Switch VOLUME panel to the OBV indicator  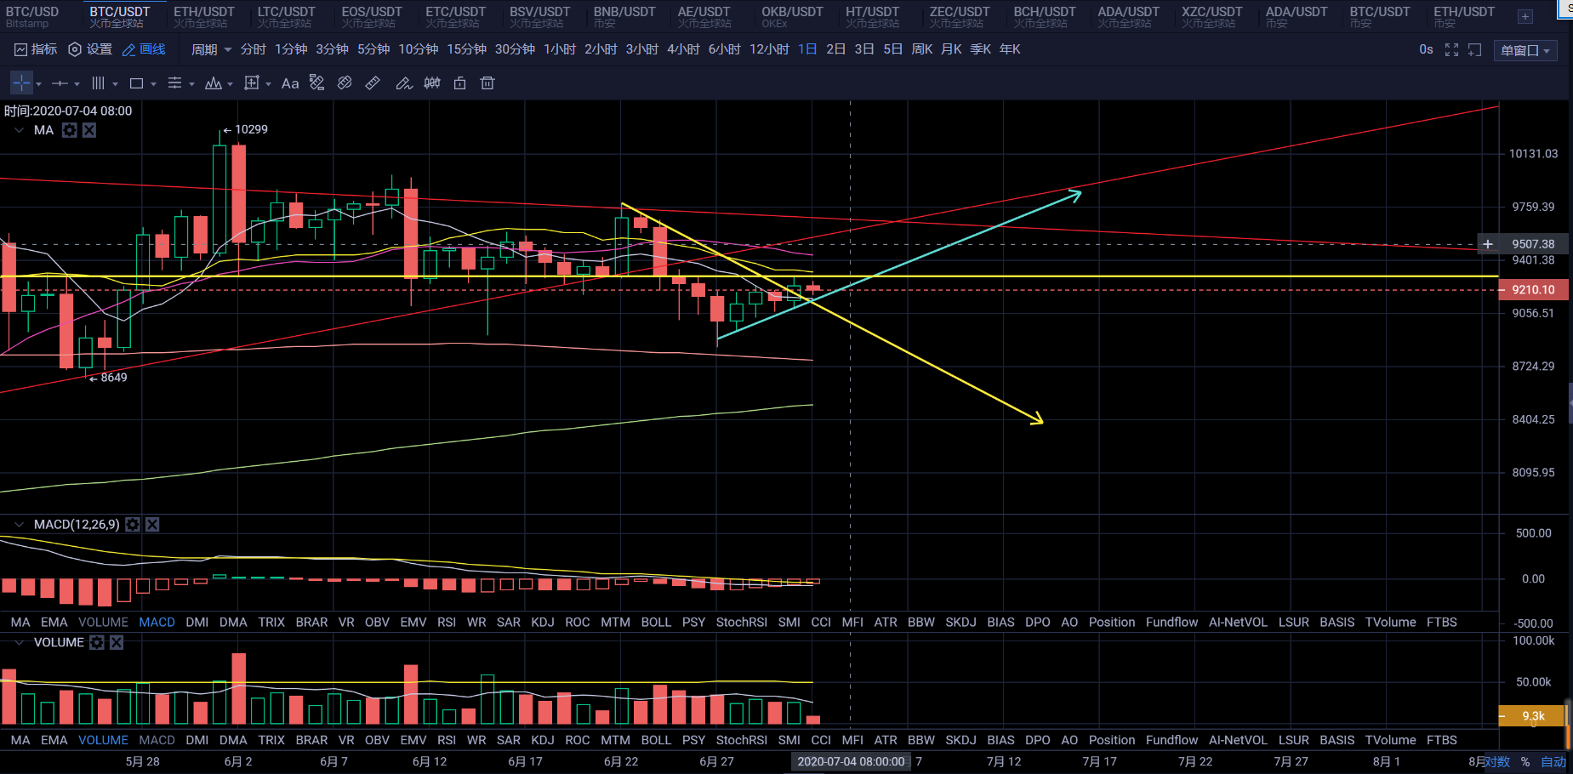(377, 741)
